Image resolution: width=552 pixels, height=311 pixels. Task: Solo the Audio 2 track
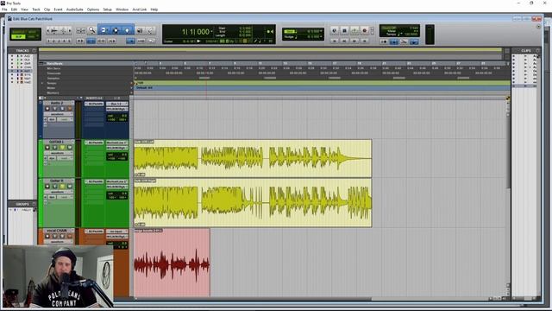62,109
